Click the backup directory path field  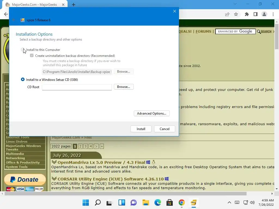tap(77, 72)
